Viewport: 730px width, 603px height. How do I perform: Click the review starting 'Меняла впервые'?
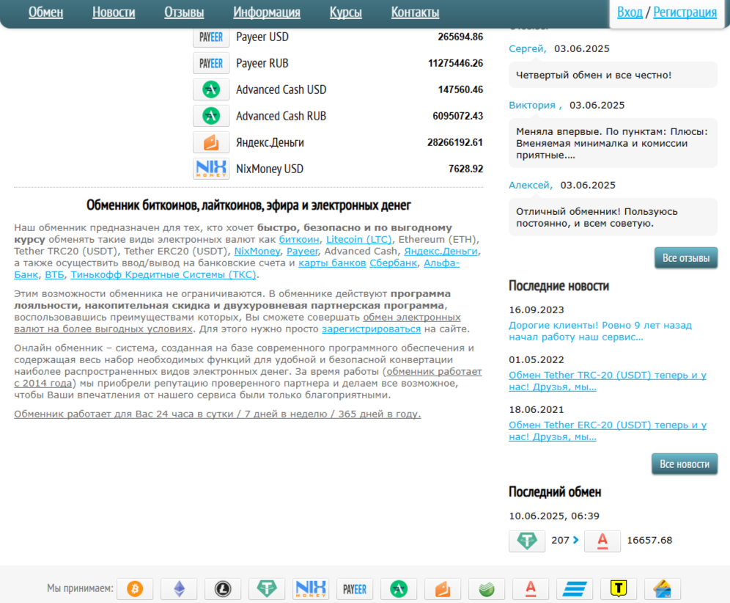[x=613, y=143]
